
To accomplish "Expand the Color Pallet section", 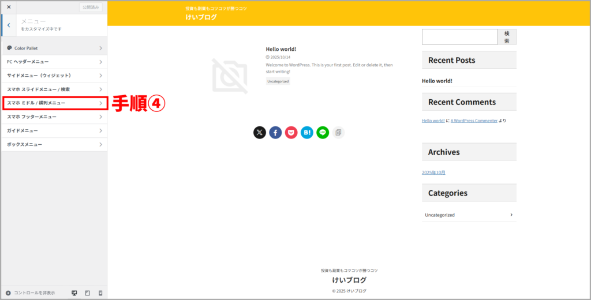I will pos(54,48).
